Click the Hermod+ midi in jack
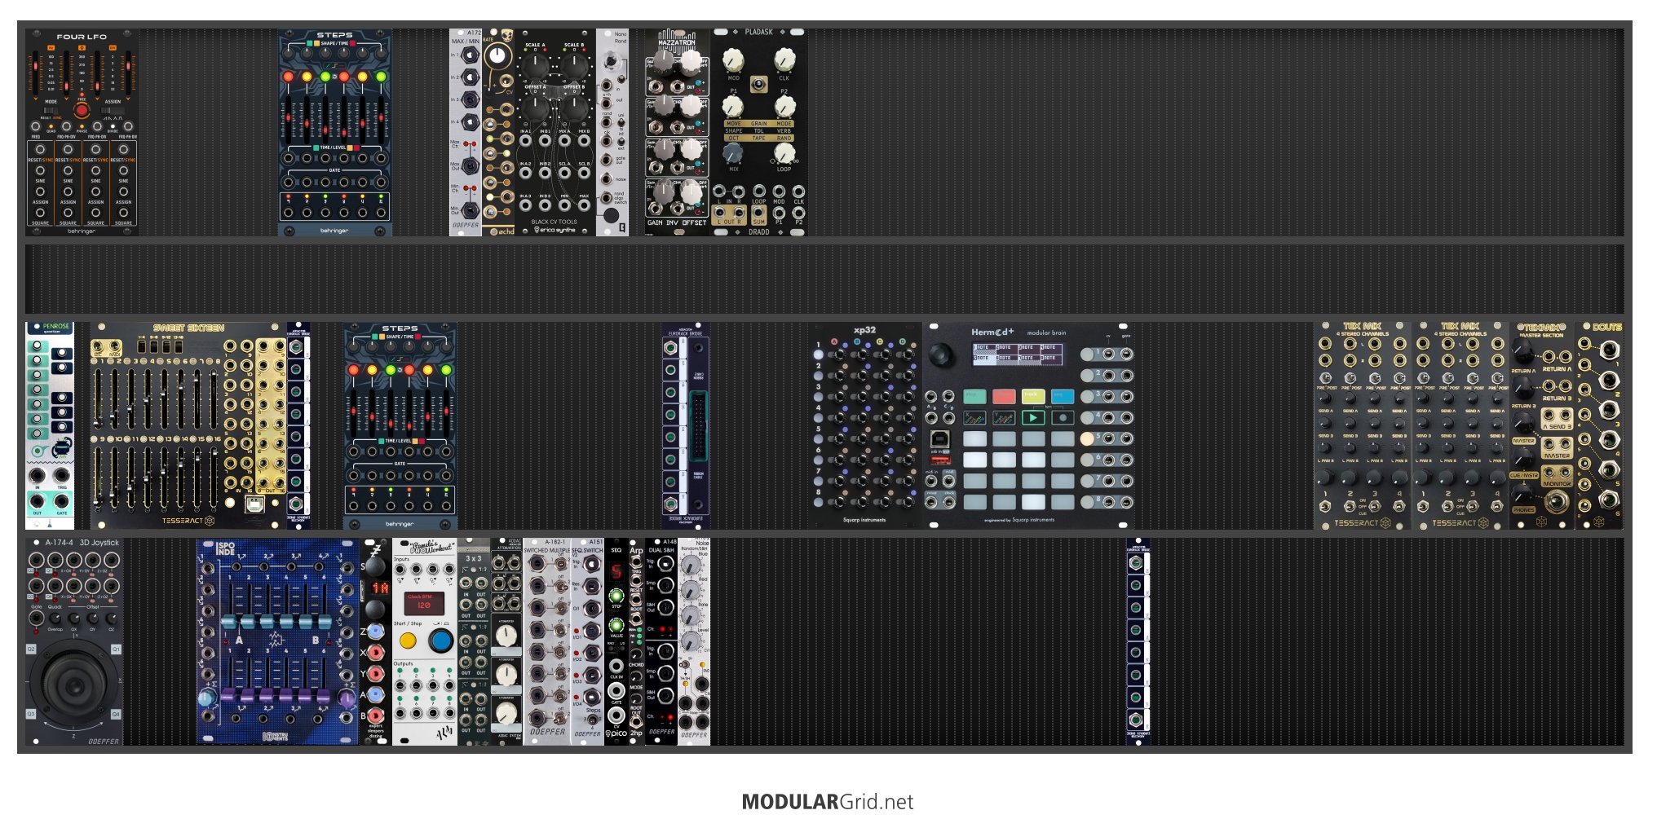This screenshot has width=1657, height=819. (x=931, y=482)
